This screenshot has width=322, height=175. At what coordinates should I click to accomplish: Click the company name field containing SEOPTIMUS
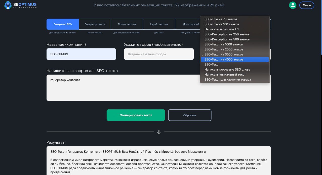81,54
